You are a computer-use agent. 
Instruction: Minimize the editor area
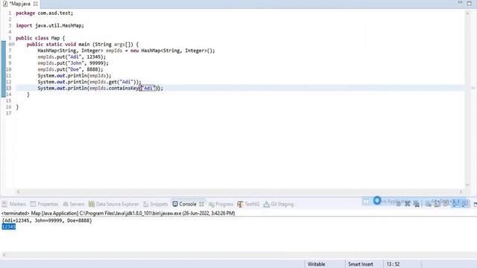click(x=460, y=3)
